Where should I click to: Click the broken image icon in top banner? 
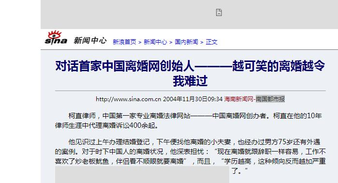pyautogui.click(x=219, y=12)
